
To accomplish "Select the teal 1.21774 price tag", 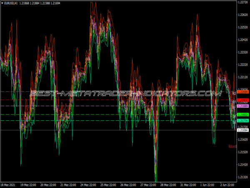I will tap(242, 121).
